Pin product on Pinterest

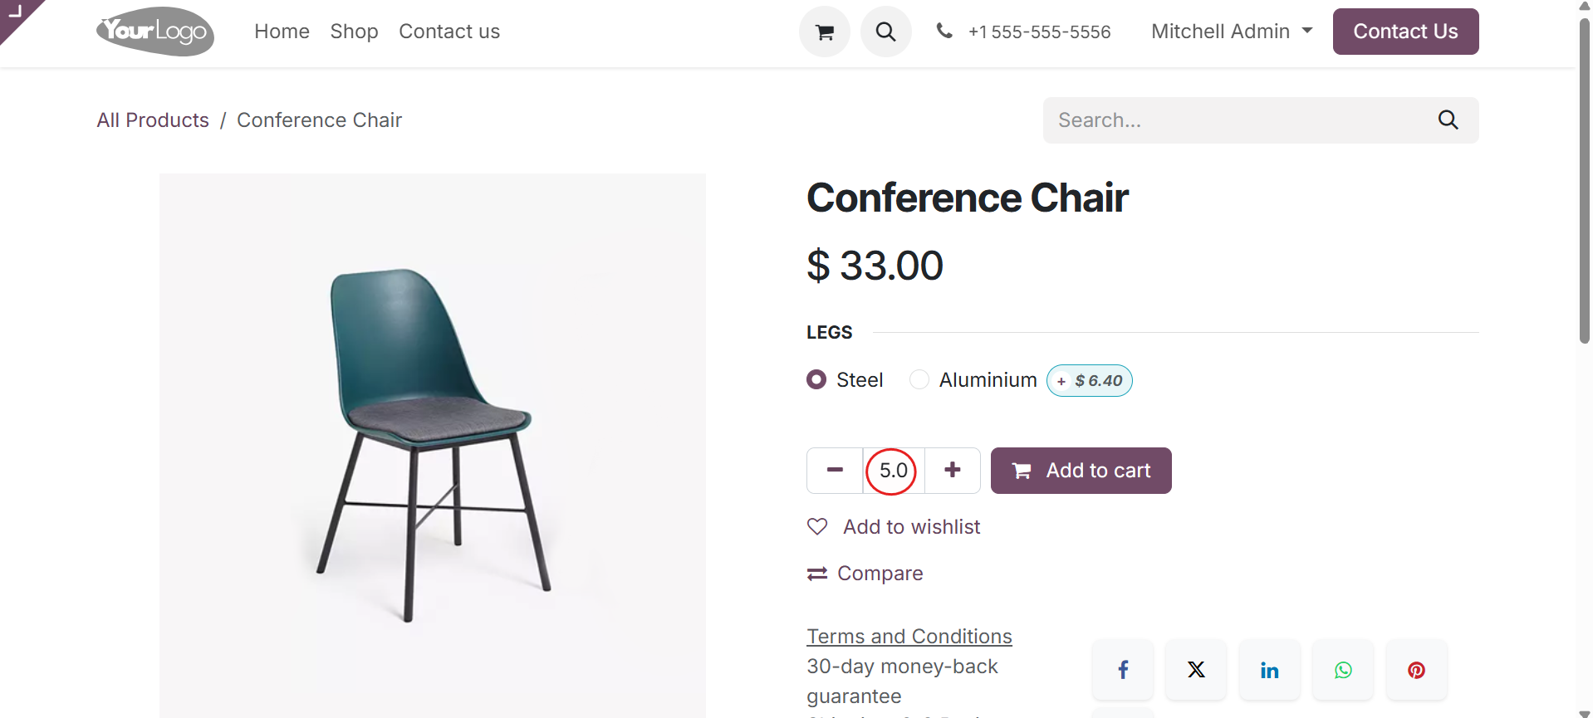(x=1416, y=670)
